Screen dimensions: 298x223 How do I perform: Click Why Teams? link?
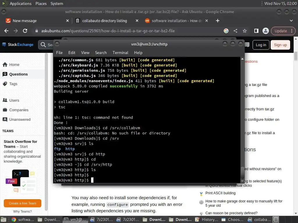[22, 211]
